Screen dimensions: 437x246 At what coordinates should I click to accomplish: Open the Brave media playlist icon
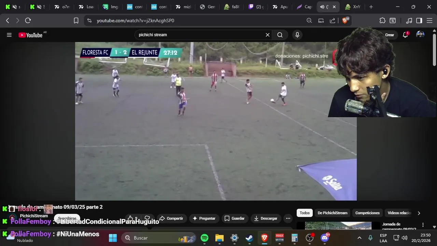(409, 20)
